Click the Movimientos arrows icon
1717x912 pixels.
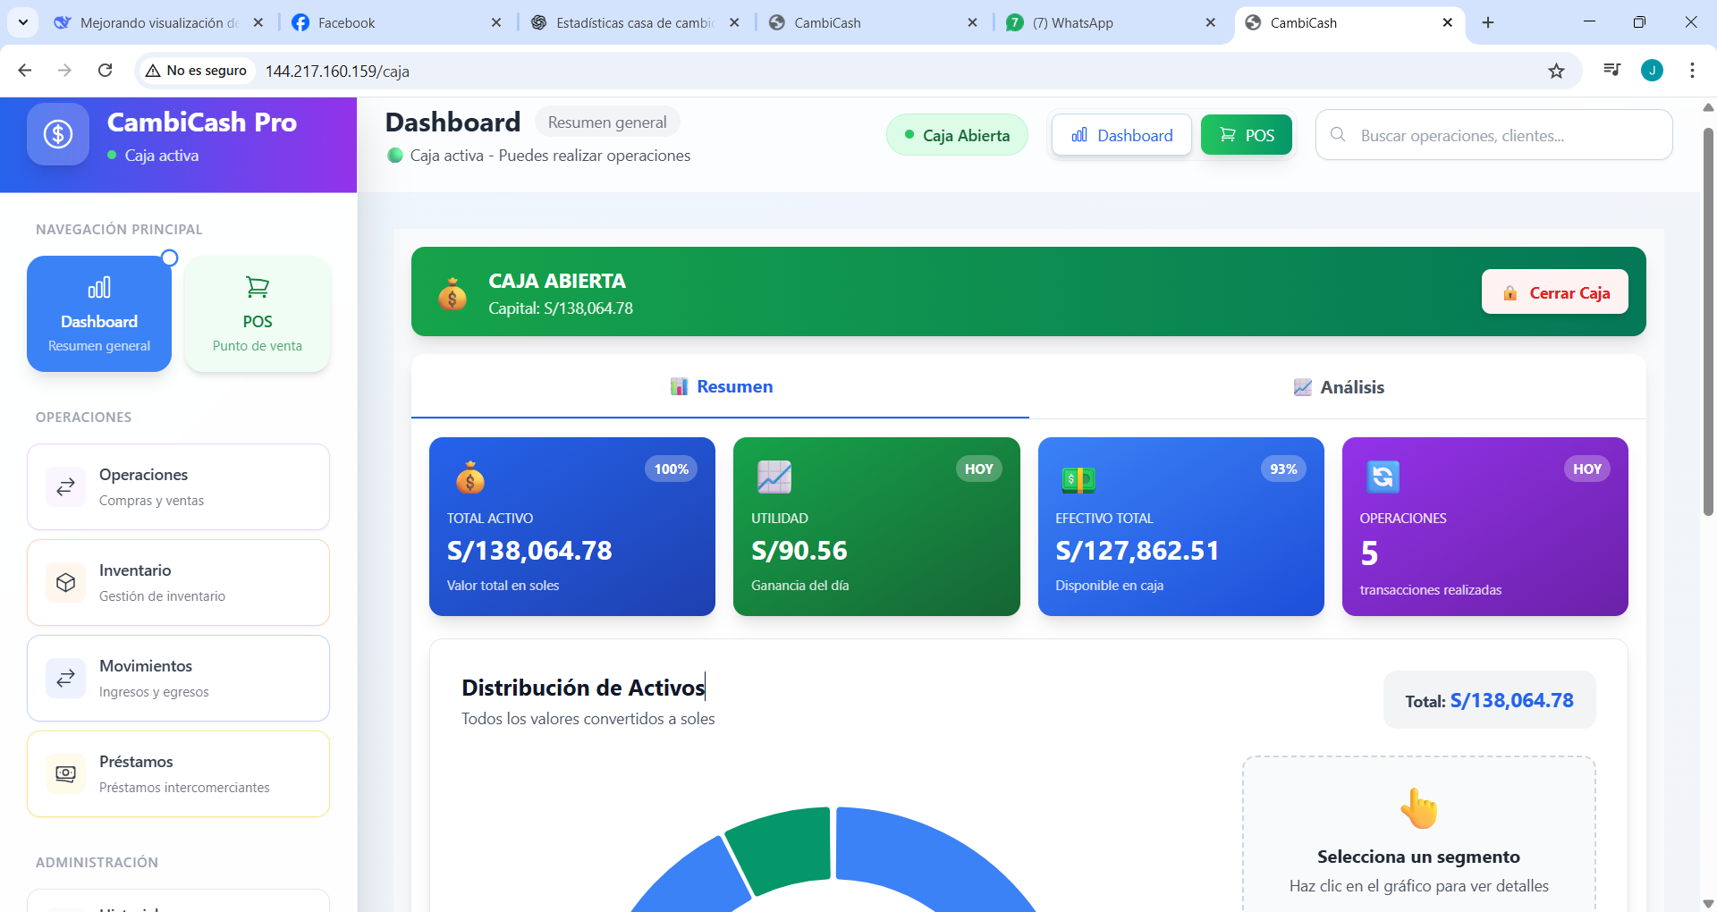point(65,678)
